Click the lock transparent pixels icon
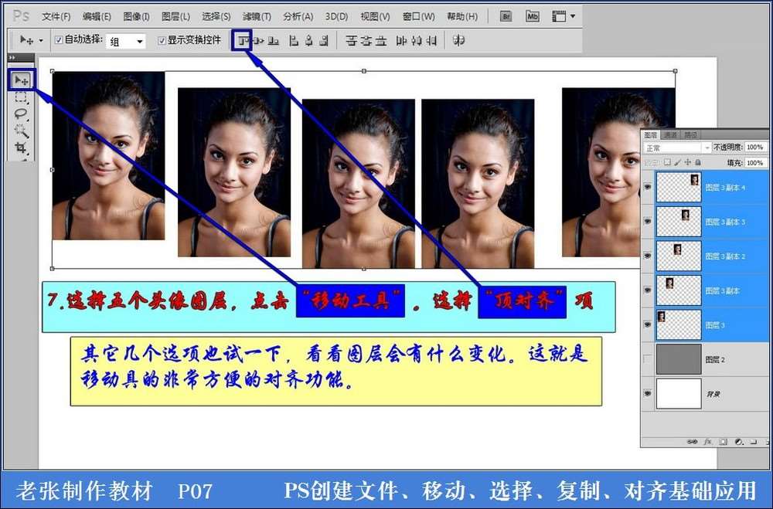Viewport: 773px width, 509px height. (x=667, y=162)
